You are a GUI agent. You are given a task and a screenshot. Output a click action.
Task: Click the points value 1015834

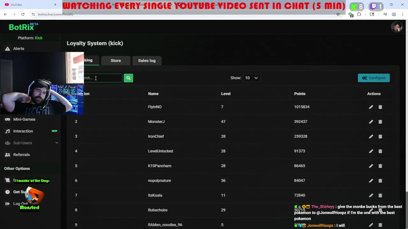302,107
